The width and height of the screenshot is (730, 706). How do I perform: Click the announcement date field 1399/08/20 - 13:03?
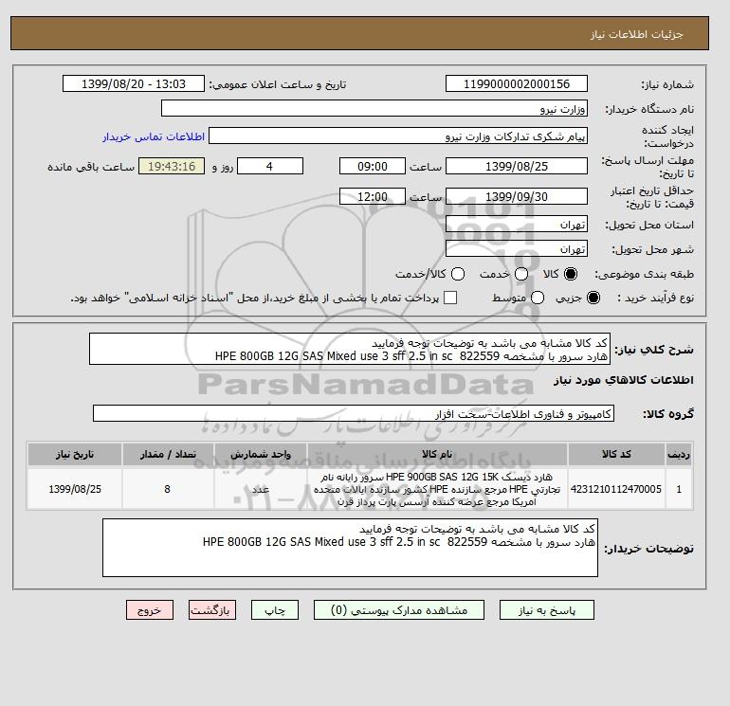(x=134, y=83)
